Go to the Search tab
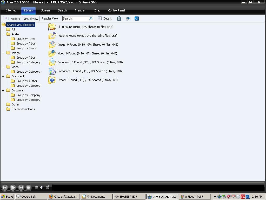This screenshot has width=266, height=200. coord(62,10)
